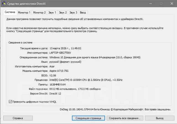
Task: Click the Выход button
Action: tap(160, 118)
